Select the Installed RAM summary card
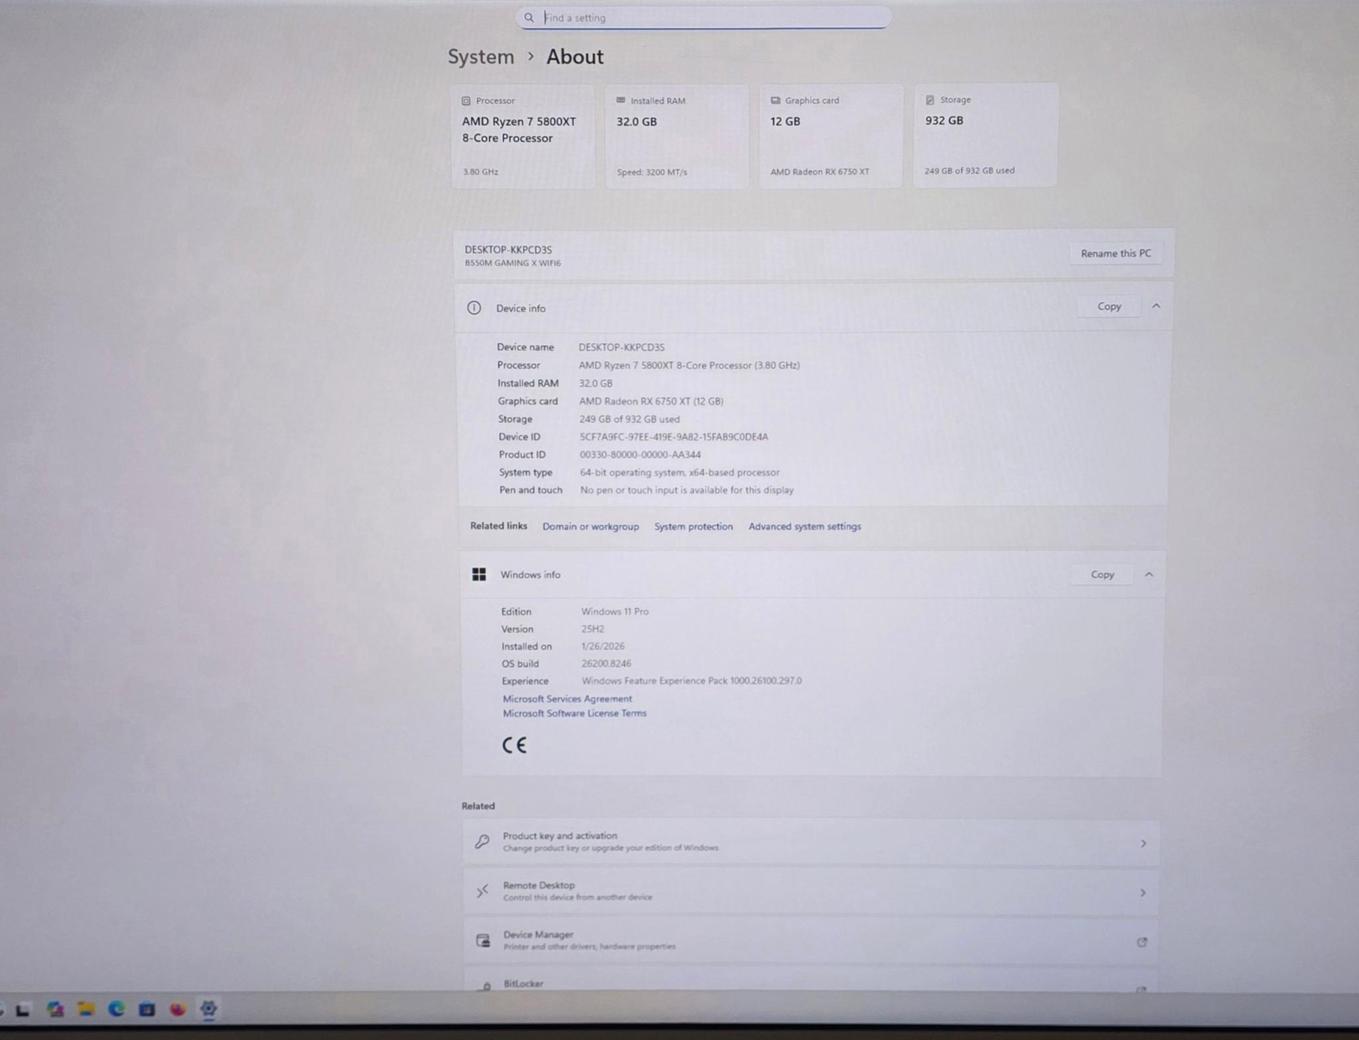 click(677, 136)
